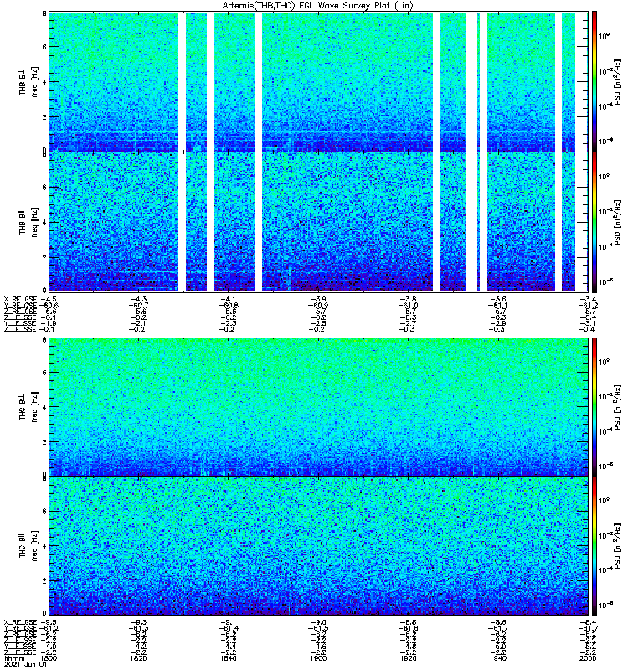Click the 'THC B⊥ freq [Hz]' axis label
The height and width of the screenshot is (670, 628).
pyautogui.click(x=28, y=407)
